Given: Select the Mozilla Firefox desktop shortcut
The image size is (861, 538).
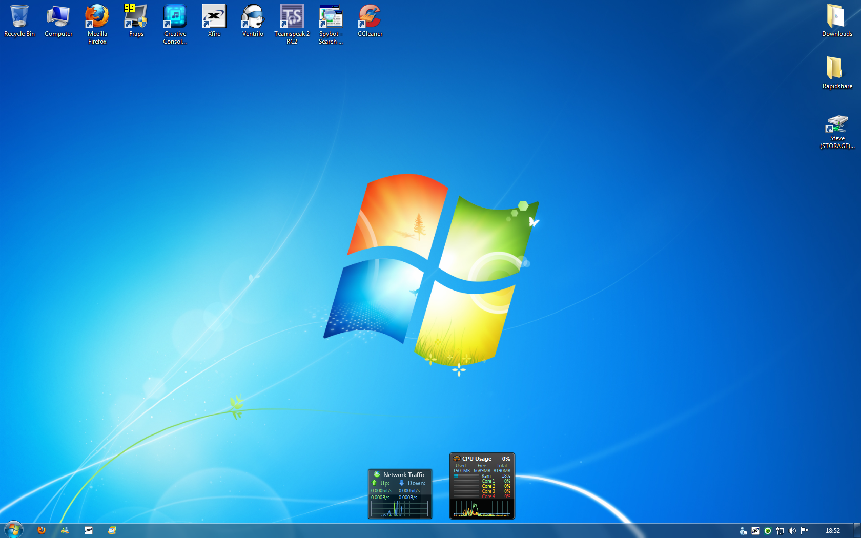Looking at the screenshot, I should click(97, 17).
